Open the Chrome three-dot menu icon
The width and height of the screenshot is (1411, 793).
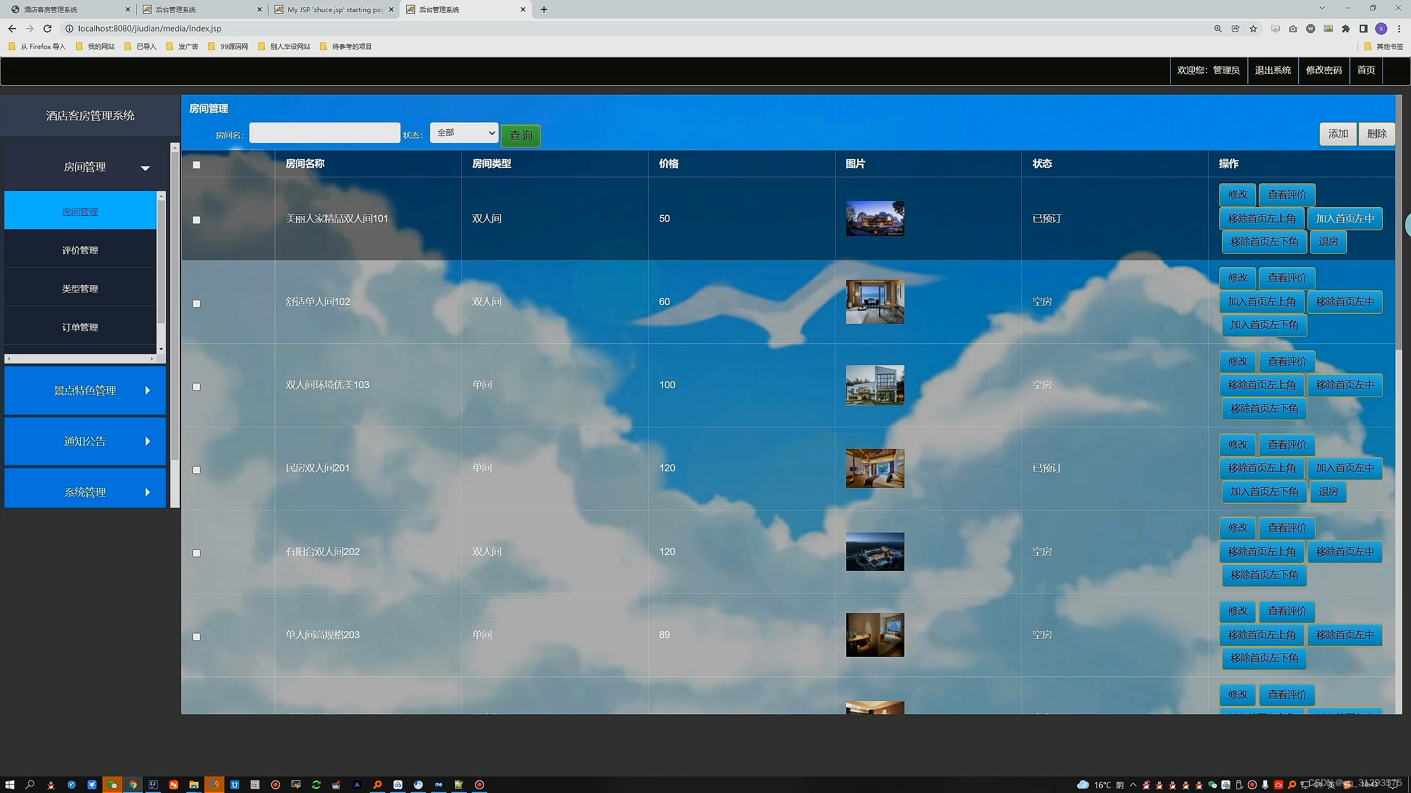tap(1399, 29)
